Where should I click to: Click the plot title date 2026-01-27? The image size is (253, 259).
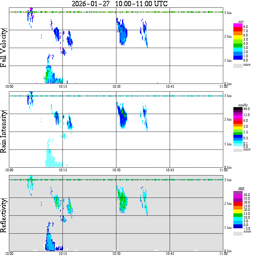coord(90,4)
